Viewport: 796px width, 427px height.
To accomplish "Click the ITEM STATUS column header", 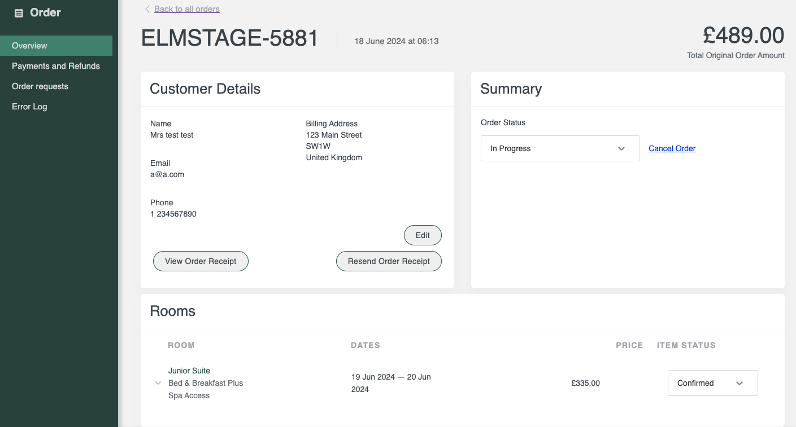I will click(x=686, y=345).
